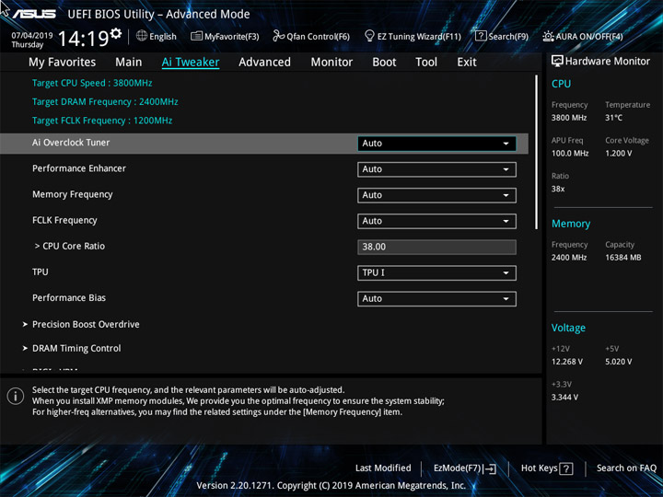663x497 pixels.
Task: Click the 5.020 V reading
Action: click(618, 362)
